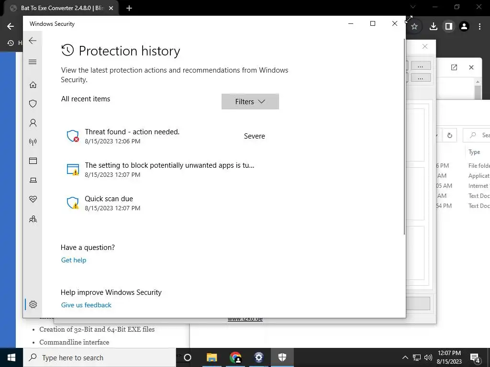Open Chrome from the taskbar

tap(235, 357)
